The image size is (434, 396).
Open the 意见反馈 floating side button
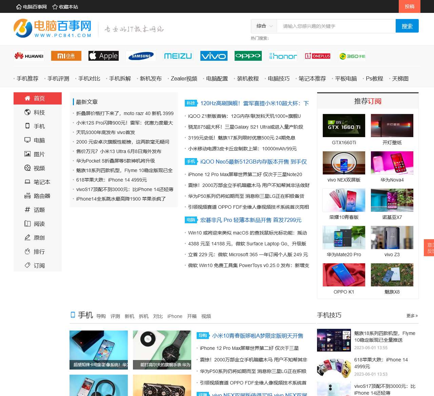(429, 248)
